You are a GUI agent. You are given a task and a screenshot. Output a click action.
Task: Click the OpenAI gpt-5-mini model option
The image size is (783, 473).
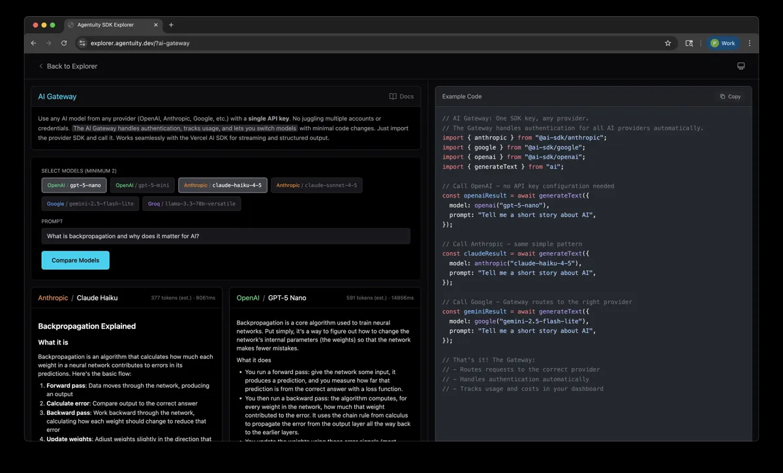pyautogui.click(x=142, y=185)
